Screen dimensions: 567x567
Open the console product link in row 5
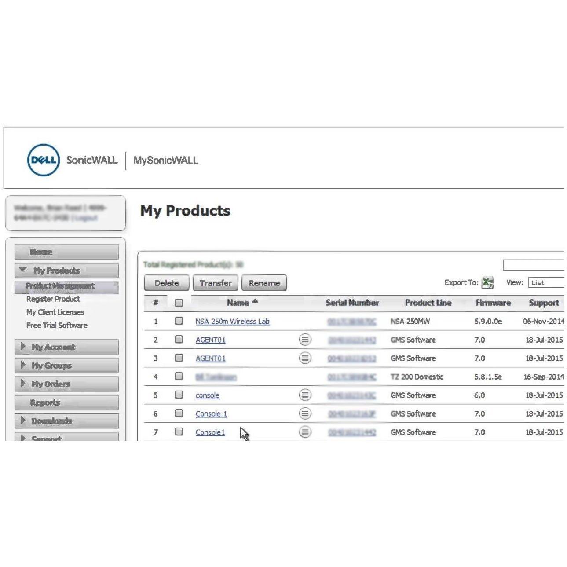[208, 395]
